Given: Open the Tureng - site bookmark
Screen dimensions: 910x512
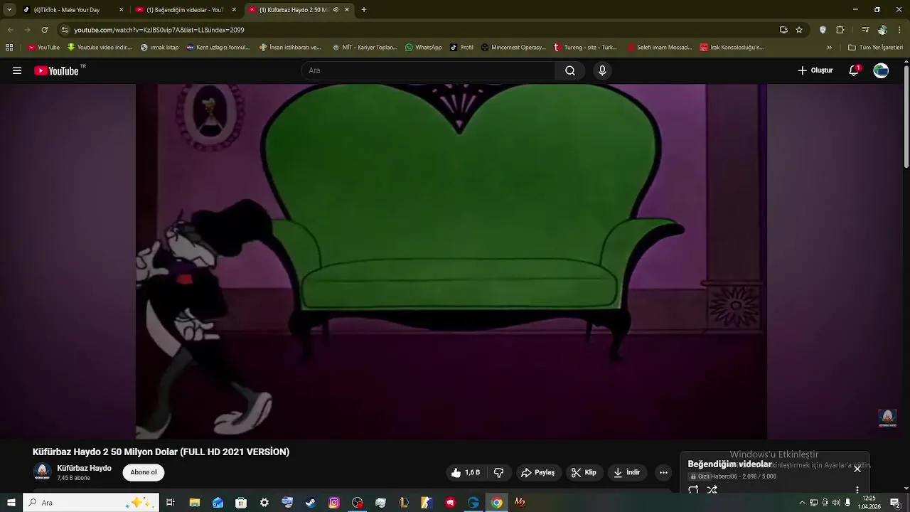Looking at the screenshot, I should (x=585, y=48).
